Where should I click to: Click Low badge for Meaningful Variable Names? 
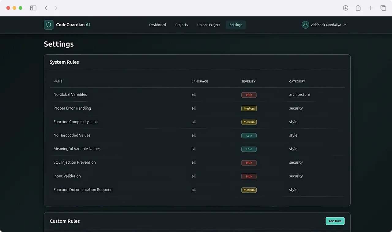(x=249, y=149)
